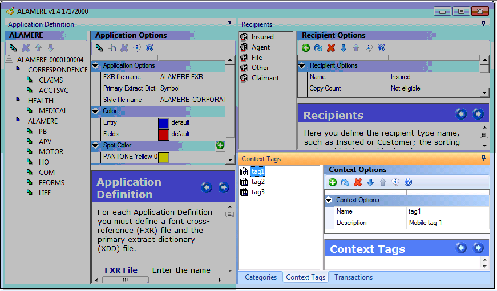497x291 pixels.
Task: Click the move up arrow in ALAMERE tree toolbar
Action: tap(38, 48)
